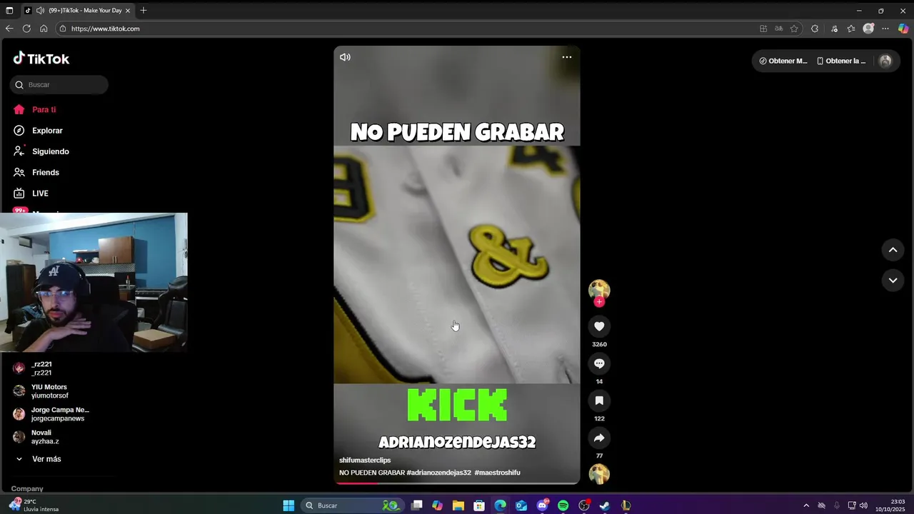The height and width of the screenshot is (514, 914).
Task: Open a new browser tab
Action: click(x=144, y=11)
